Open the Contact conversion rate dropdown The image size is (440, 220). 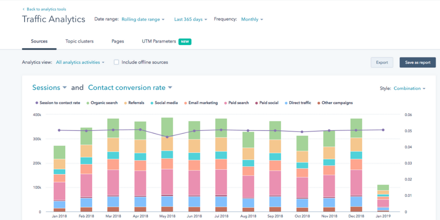(x=130, y=88)
